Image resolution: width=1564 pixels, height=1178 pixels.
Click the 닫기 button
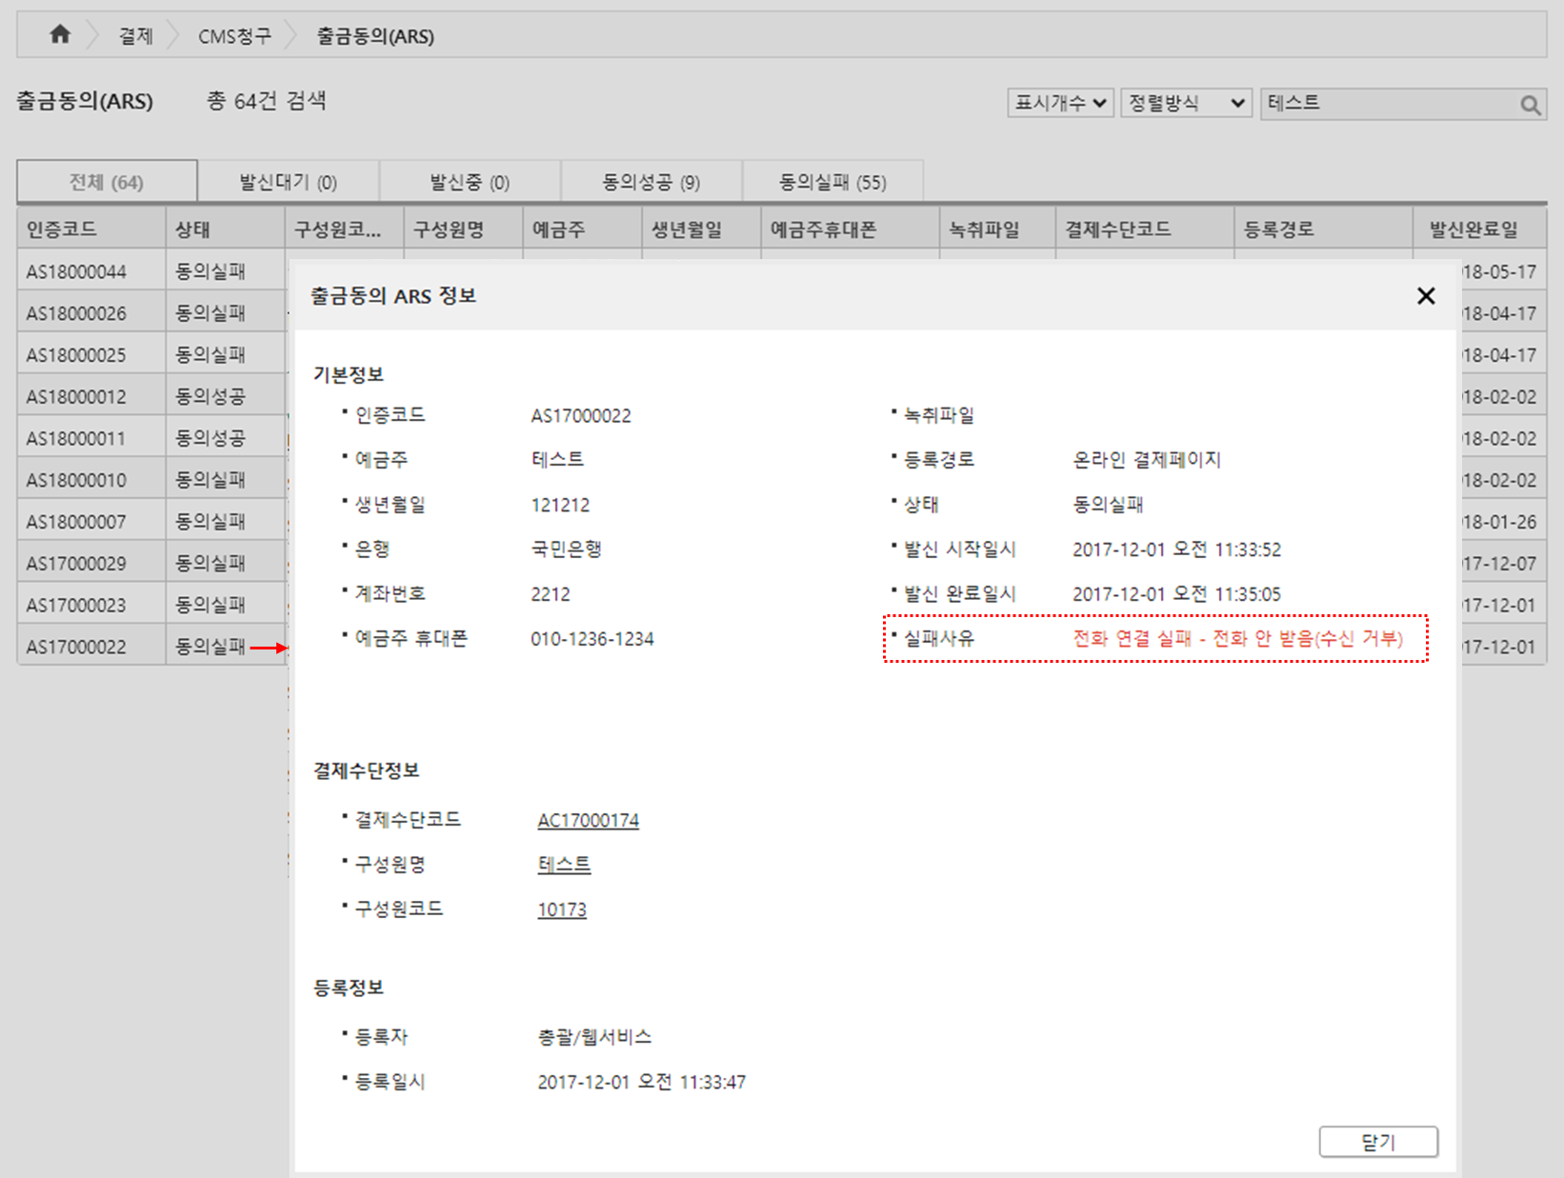tap(1378, 1142)
